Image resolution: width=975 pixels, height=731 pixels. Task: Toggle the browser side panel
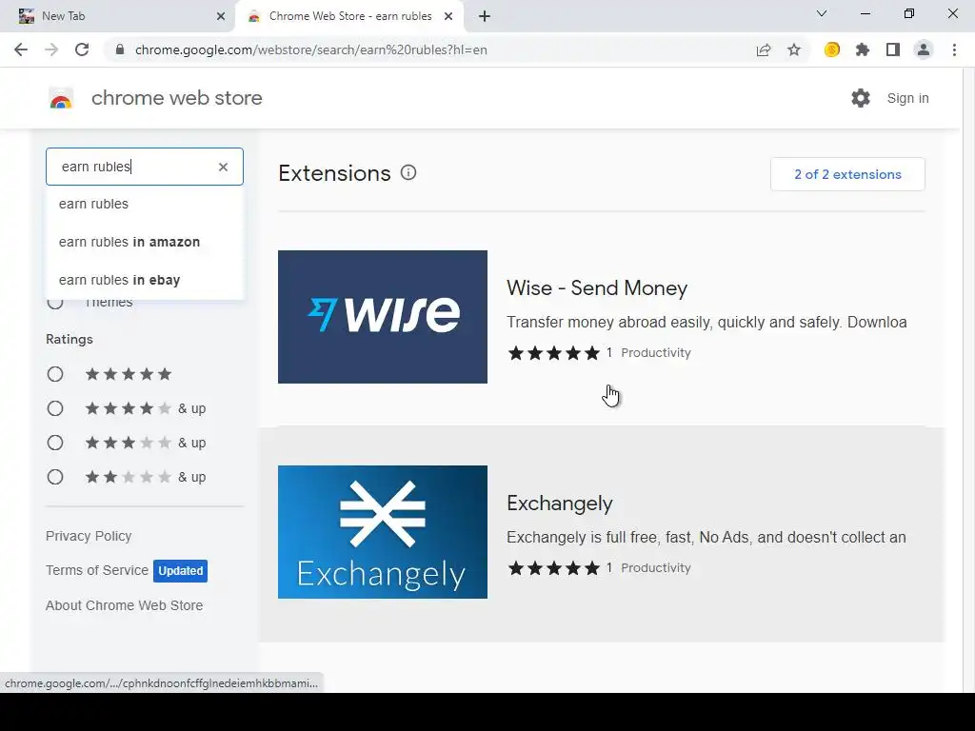893,49
